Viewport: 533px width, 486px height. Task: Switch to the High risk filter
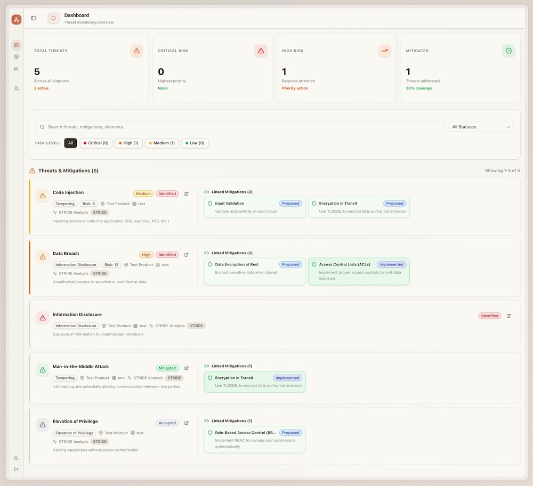[x=128, y=143]
